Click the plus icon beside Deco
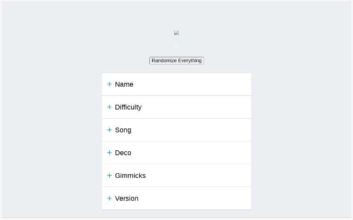Screen dimensions: 353x220 tap(109, 153)
